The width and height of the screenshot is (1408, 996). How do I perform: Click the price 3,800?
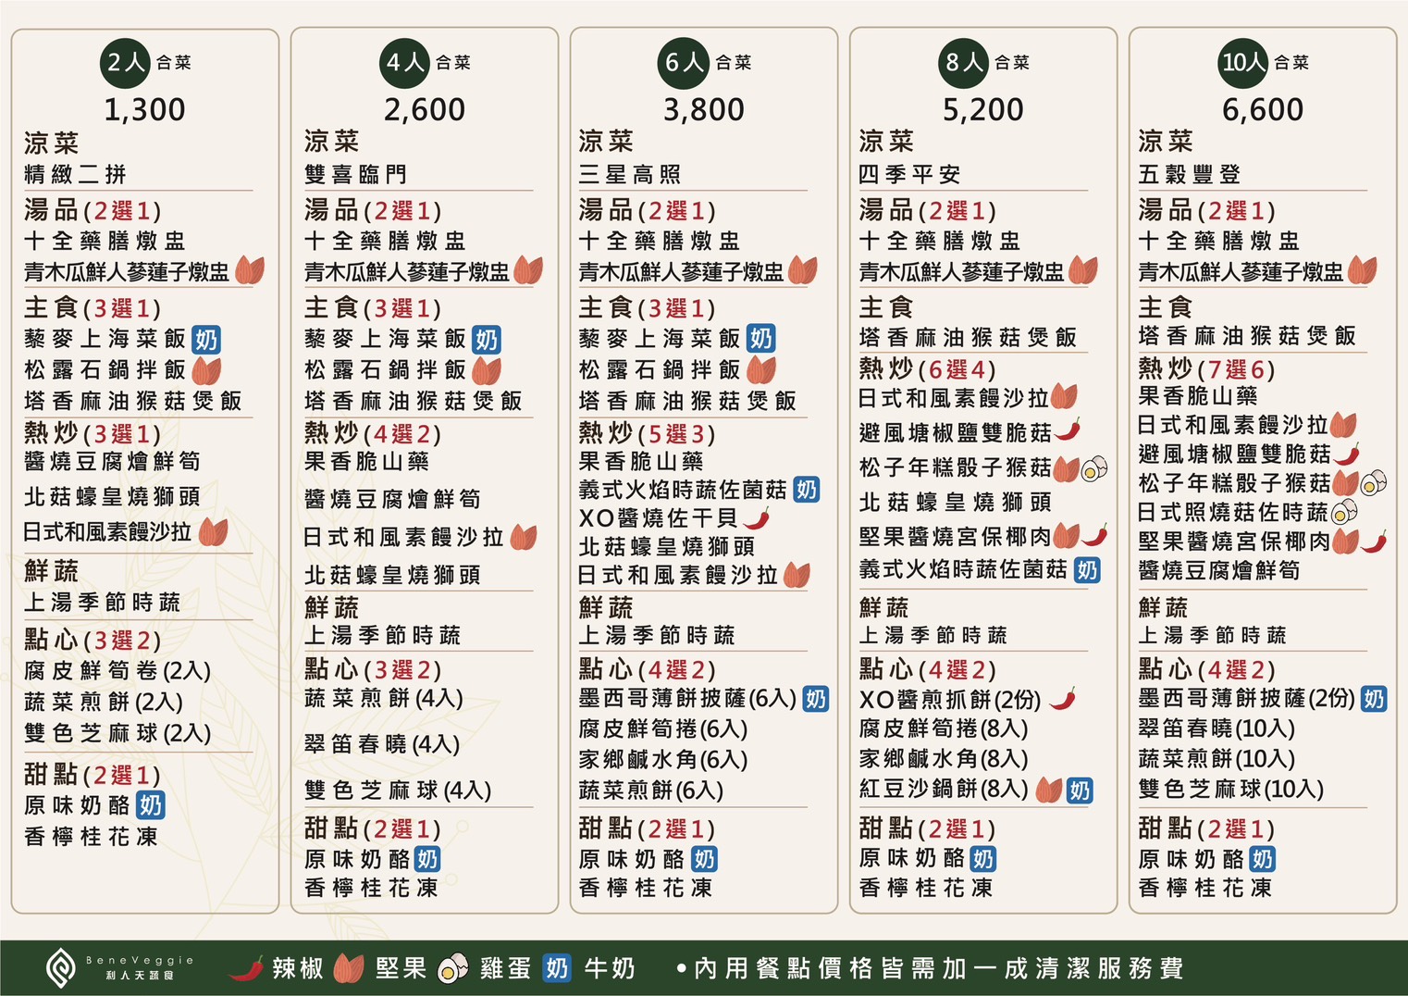click(x=704, y=110)
